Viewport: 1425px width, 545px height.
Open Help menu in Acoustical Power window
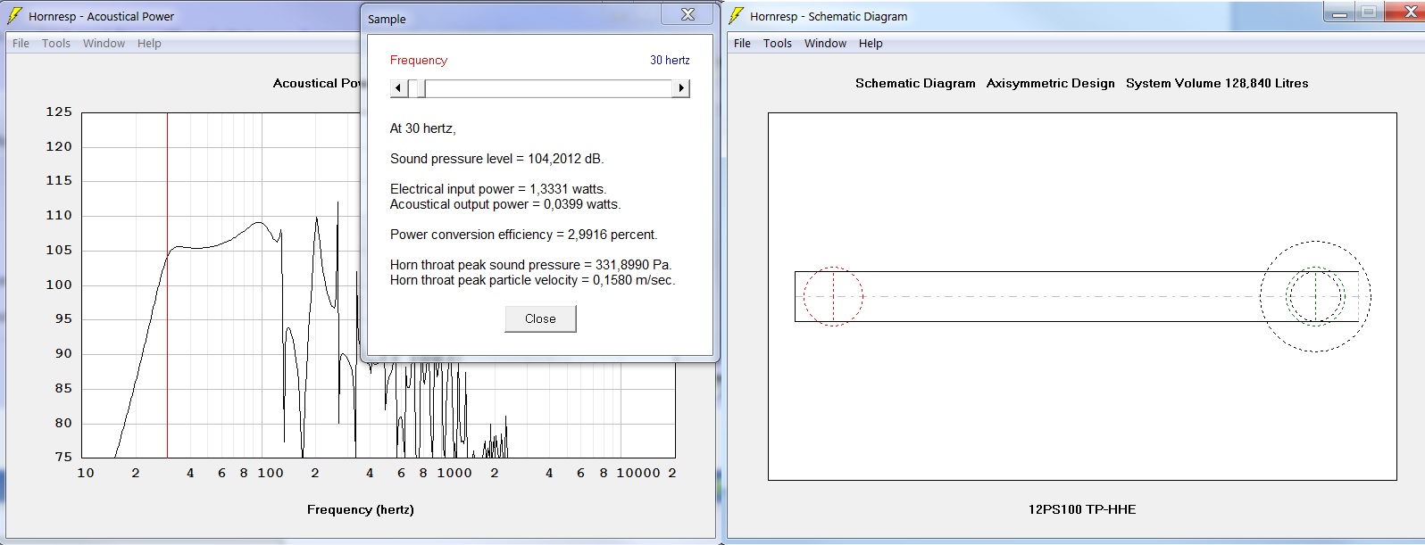tap(149, 43)
